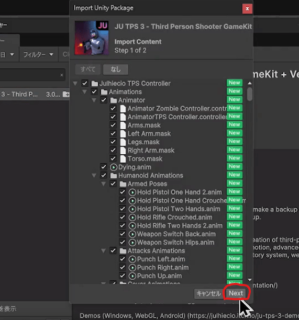This screenshot has width=299, height=320.
Task: Click the Animations folder icon
Action: 104,92
